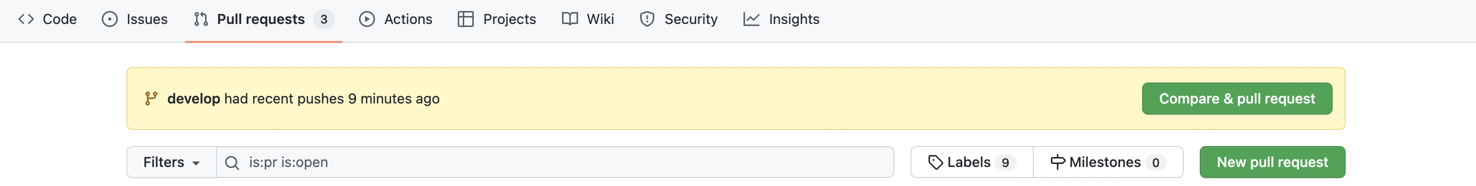Screen dimensions: 1476x186
Task: Click Compare & pull request button
Action: tap(1236, 98)
